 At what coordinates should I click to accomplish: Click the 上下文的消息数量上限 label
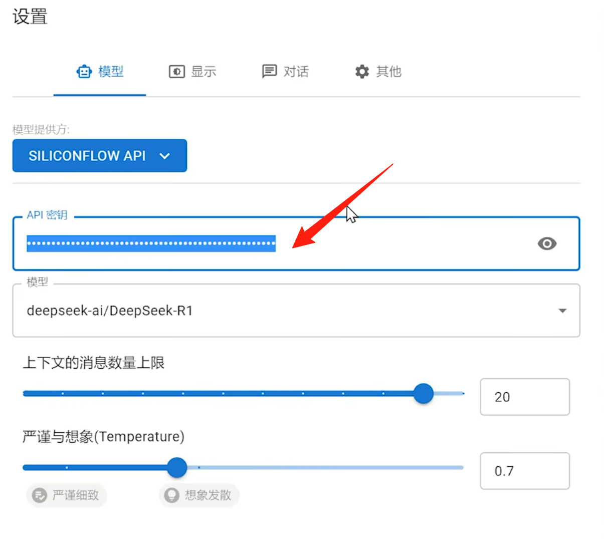click(x=94, y=363)
